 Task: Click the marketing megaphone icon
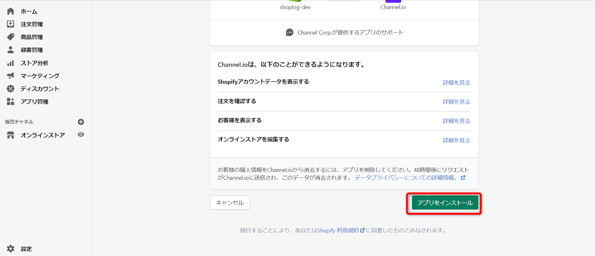pos(10,75)
